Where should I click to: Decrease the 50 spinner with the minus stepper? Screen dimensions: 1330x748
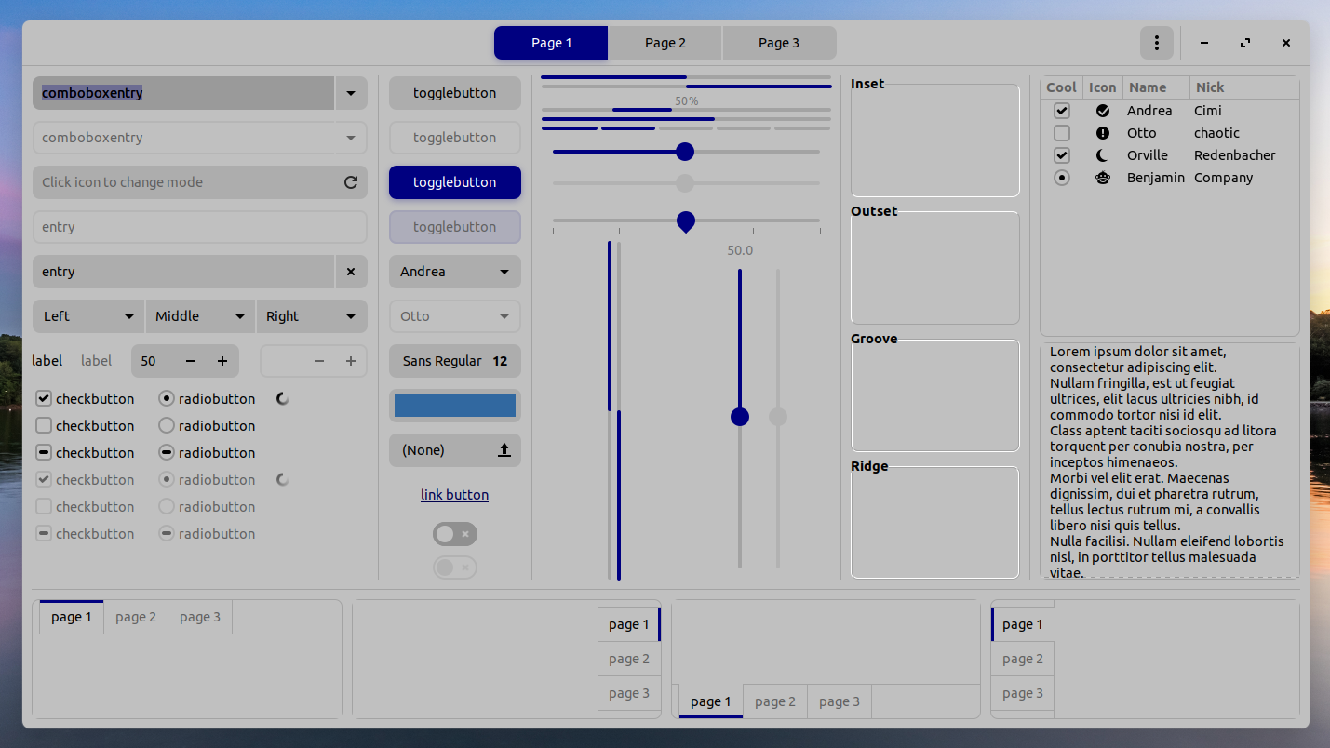tap(190, 361)
